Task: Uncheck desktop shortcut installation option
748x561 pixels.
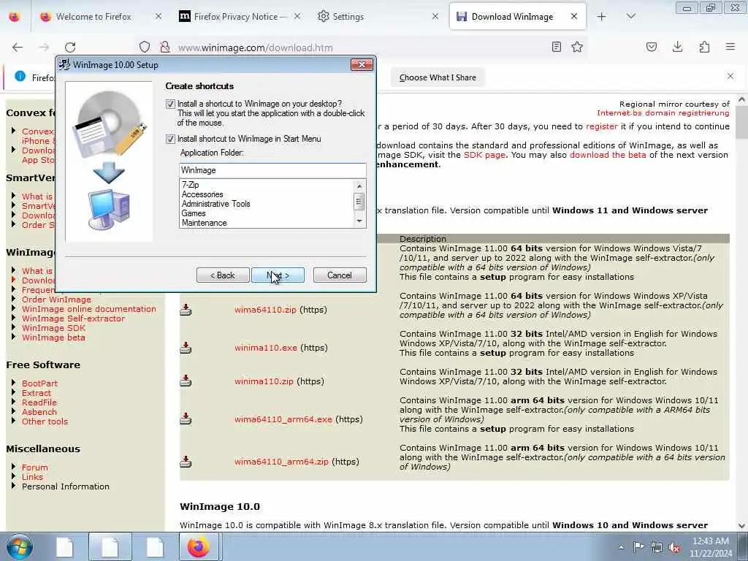Action: [170, 104]
